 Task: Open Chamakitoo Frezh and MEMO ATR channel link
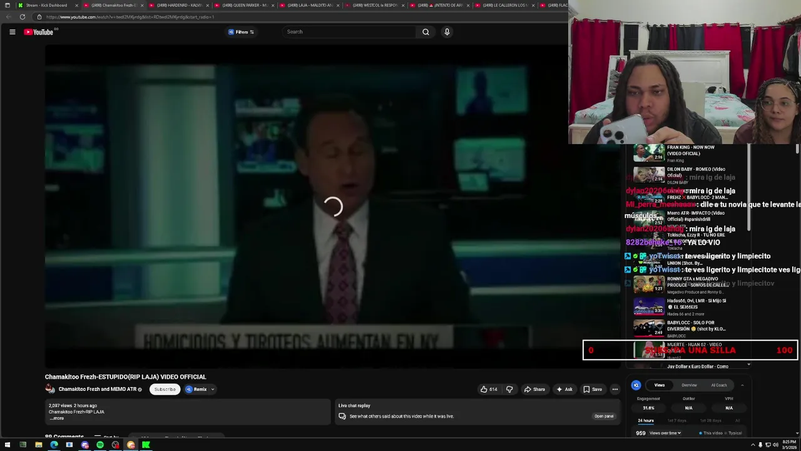coord(98,389)
